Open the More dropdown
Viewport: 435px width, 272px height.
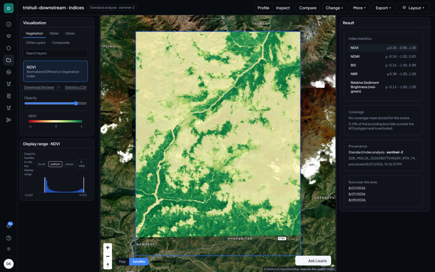pos(360,8)
